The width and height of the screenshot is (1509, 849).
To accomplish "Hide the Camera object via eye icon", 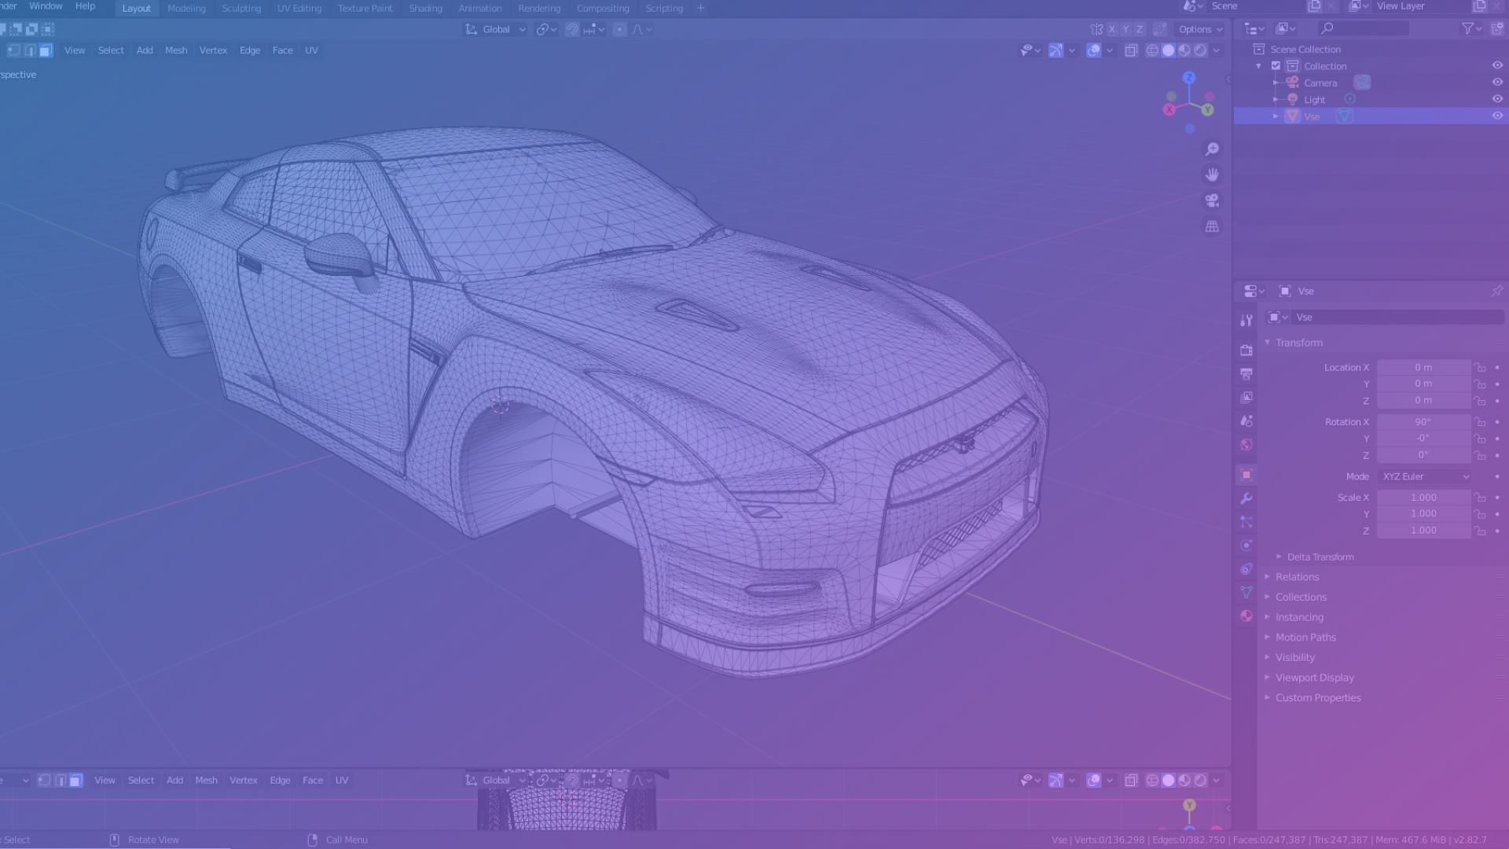I will tap(1497, 83).
